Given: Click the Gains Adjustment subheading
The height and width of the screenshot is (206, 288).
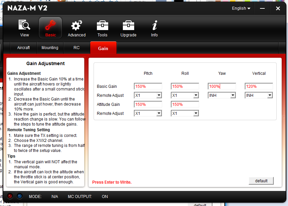Looking at the screenshot, I should (24, 73).
